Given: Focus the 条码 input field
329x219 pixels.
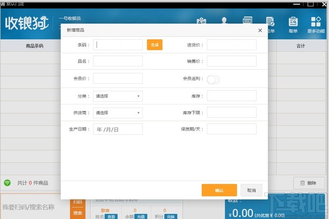Looking at the screenshot, I should click(118, 44).
